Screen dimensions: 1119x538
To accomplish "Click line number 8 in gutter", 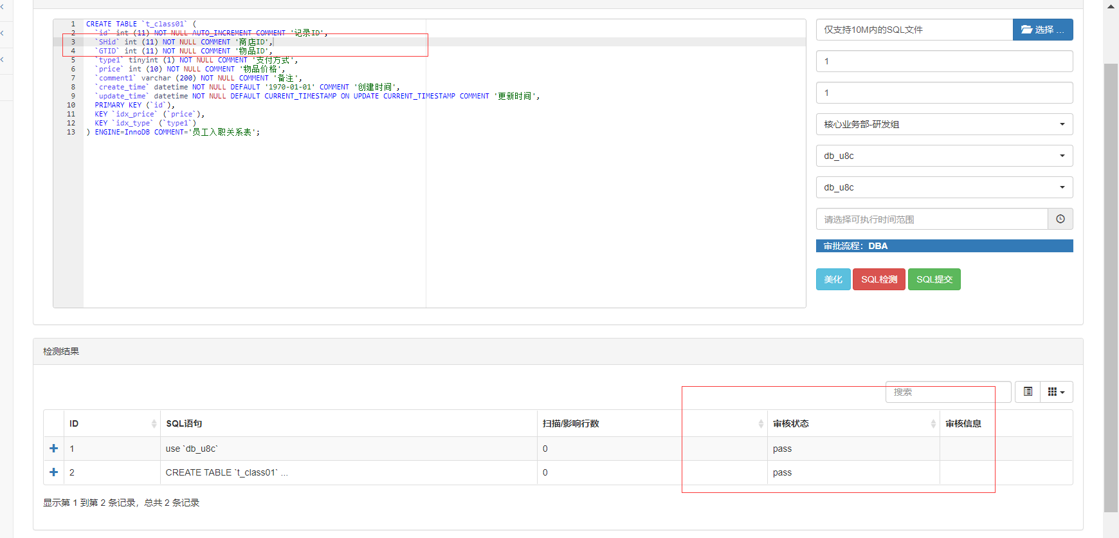I will 73,87.
